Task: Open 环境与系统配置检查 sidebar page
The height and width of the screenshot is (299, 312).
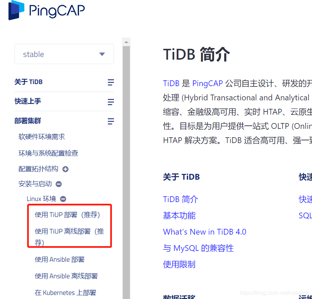Action: pyautogui.click(x=48, y=153)
